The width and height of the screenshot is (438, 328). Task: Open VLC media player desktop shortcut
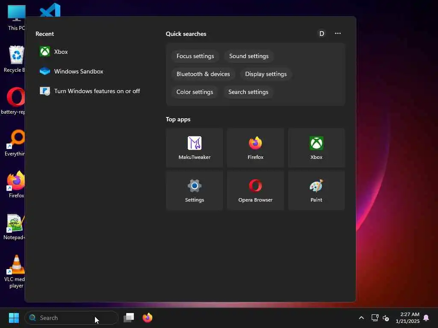[15, 272]
